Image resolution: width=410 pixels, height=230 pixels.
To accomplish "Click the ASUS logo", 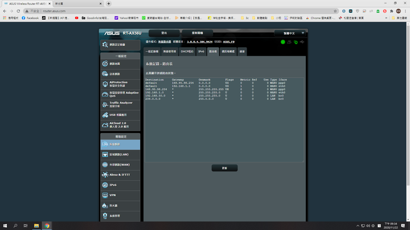I will click(x=112, y=34).
